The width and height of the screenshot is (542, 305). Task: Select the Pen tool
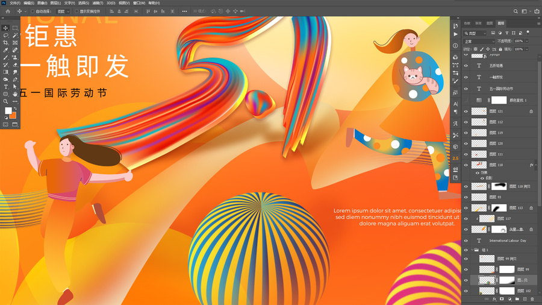15,80
